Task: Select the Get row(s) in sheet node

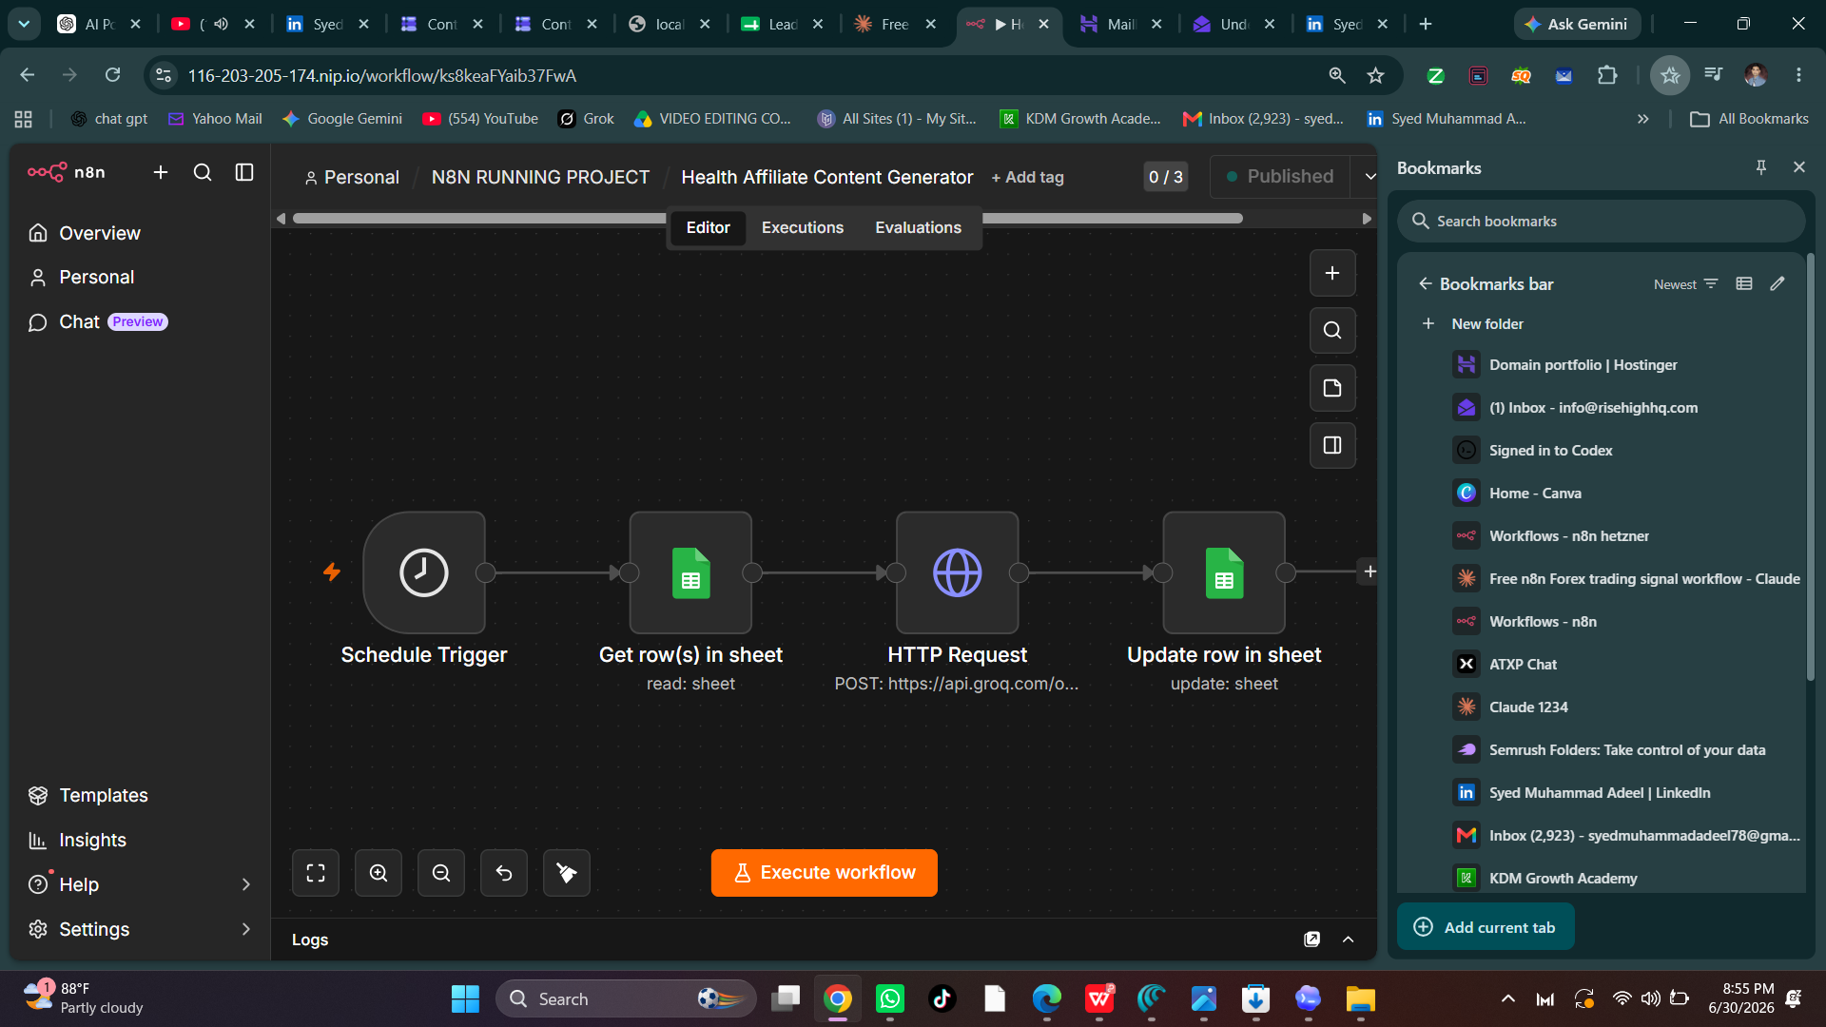Action: click(x=690, y=572)
